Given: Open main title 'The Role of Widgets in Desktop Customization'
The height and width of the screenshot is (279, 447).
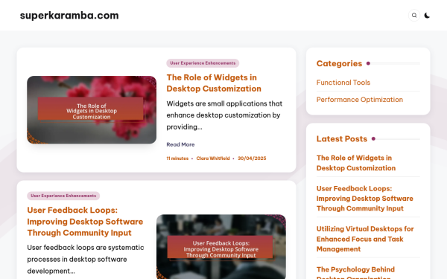Looking at the screenshot, I should (x=214, y=83).
